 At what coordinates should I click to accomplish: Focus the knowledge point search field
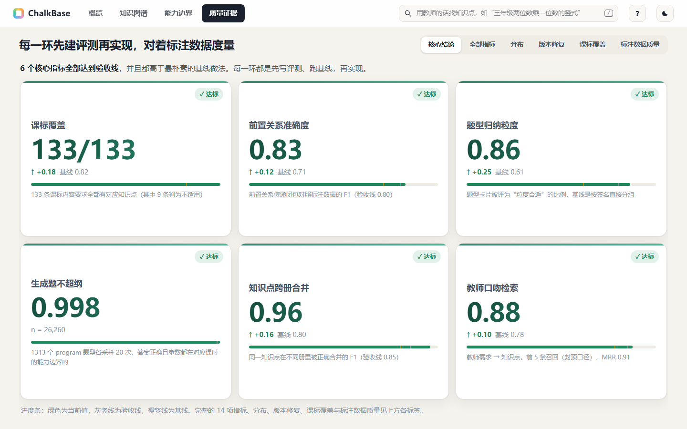(509, 13)
